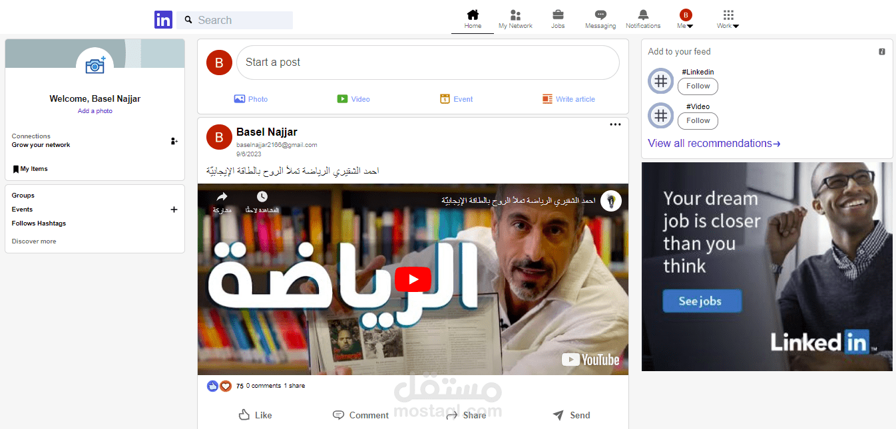896x429 pixels.
Task: Click the Work grid apps icon
Action: tap(728, 15)
